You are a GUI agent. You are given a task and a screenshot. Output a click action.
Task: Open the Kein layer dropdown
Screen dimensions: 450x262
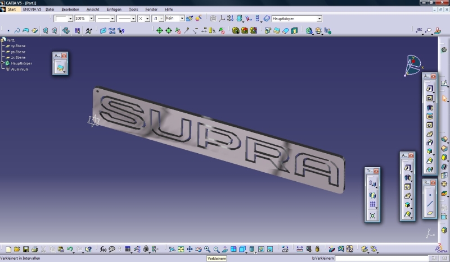point(182,19)
